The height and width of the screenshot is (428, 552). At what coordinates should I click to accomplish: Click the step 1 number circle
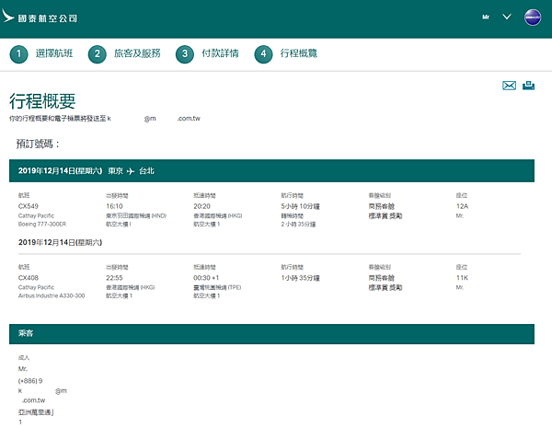(19, 54)
